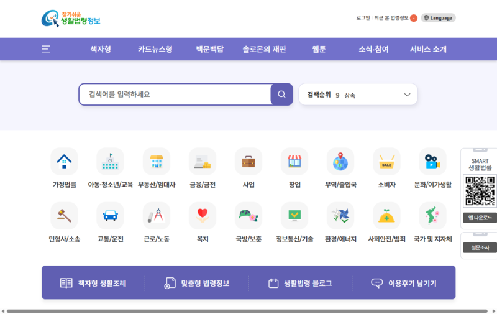Screen dimensions: 497x314
Task: Open the 민형사/소송 gavel icon
Action: tap(64, 216)
